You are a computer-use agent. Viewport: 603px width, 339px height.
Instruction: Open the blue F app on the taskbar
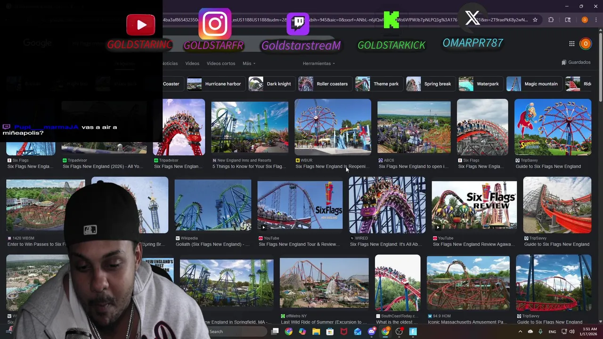click(413, 331)
